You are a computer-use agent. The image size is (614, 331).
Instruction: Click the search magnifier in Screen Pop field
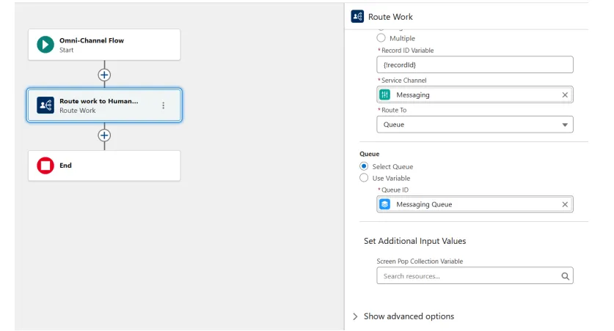tap(565, 276)
